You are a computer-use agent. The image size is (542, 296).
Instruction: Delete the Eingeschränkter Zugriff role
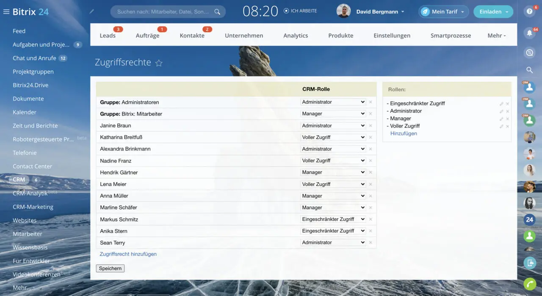coord(507,104)
